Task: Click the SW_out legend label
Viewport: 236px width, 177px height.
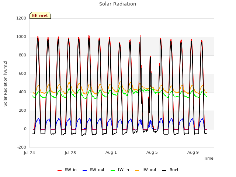Action: click(x=97, y=170)
